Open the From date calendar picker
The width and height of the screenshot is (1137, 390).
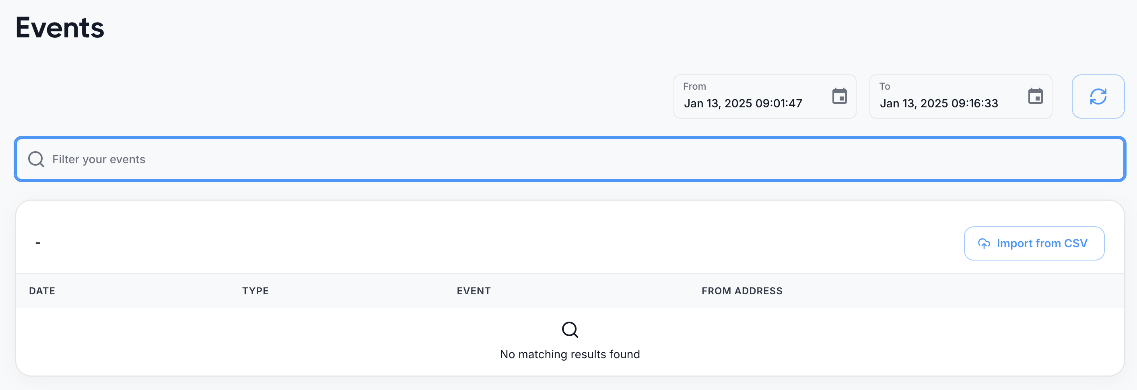839,96
